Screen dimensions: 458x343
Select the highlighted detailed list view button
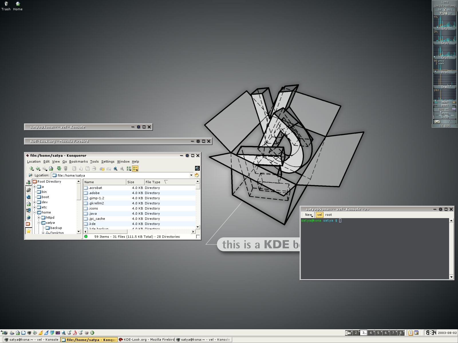tap(135, 168)
